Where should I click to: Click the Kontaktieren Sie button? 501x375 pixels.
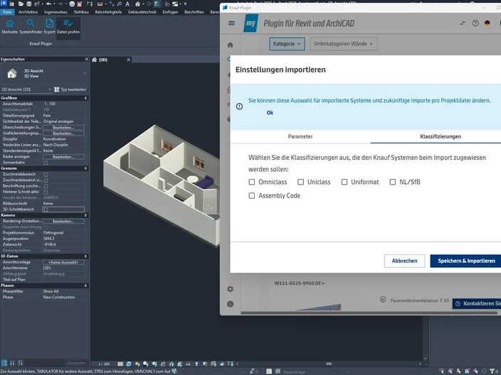[478, 303]
